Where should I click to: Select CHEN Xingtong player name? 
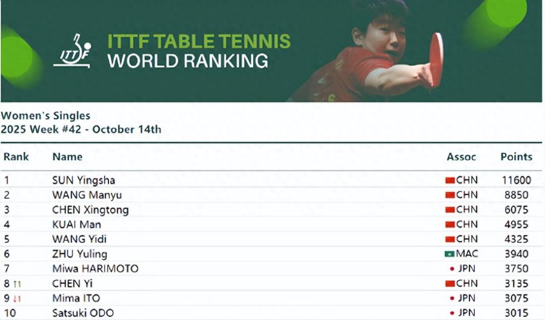(90, 210)
